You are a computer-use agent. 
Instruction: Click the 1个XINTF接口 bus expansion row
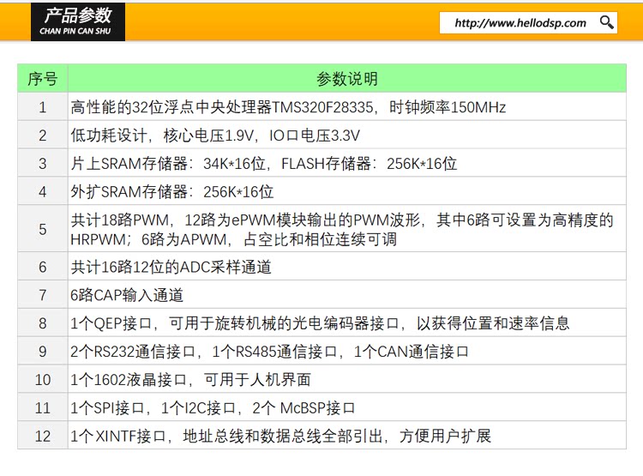point(347,436)
